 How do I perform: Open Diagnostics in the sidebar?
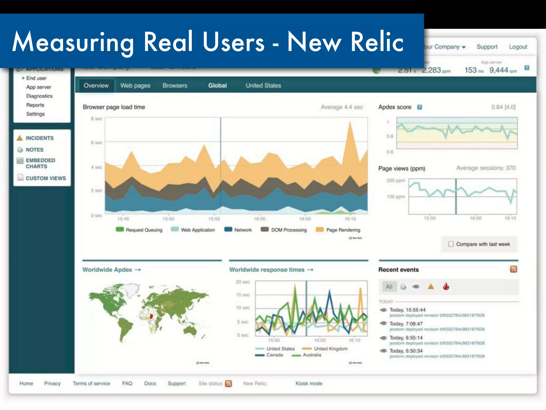click(39, 96)
